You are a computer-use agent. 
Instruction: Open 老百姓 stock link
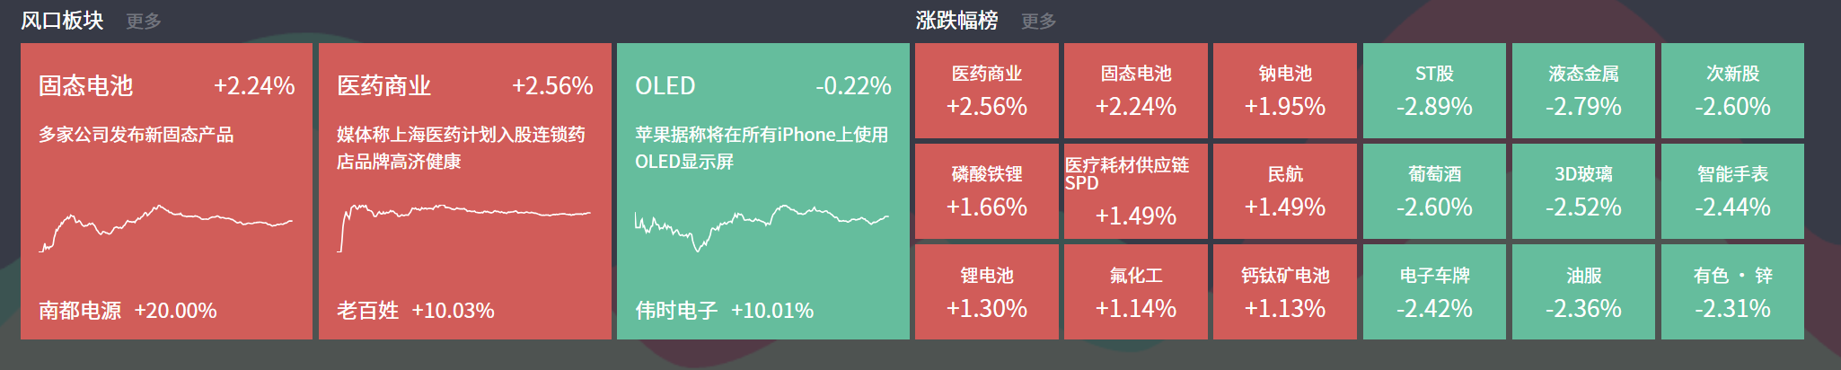click(367, 311)
